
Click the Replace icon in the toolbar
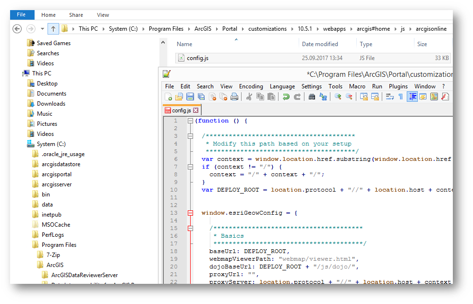[x=323, y=97]
